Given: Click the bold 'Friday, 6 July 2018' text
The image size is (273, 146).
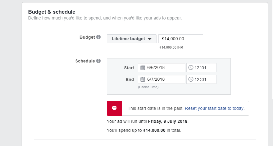Looking at the screenshot, I should [x=168, y=121].
